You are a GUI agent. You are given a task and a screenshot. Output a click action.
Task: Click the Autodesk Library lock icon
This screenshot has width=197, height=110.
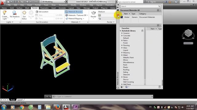[x=142, y=31]
